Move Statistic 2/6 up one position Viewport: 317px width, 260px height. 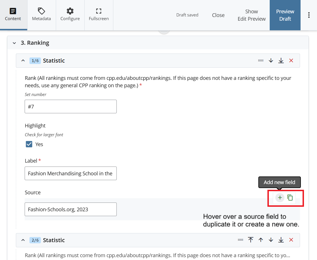(261, 240)
